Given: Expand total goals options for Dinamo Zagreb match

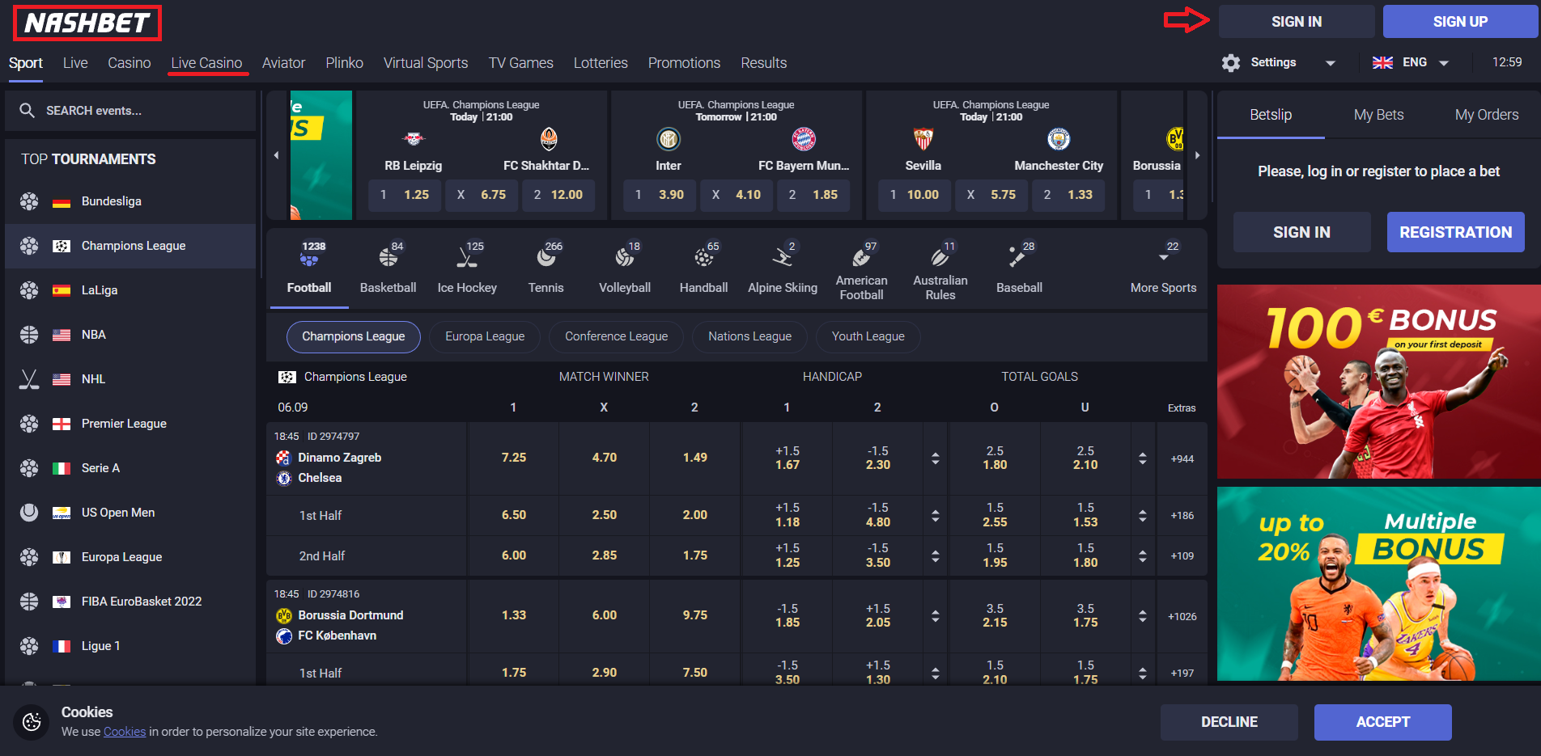Looking at the screenshot, I should click(1142, 458).
